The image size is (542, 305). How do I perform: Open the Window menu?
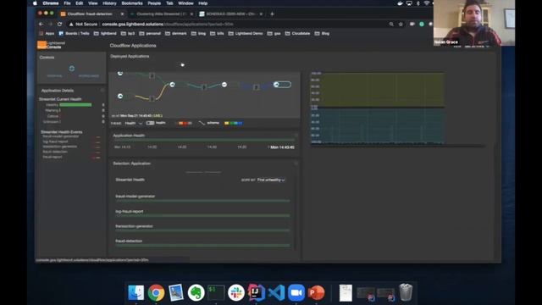pyautogui.click(x=185, y=3)
